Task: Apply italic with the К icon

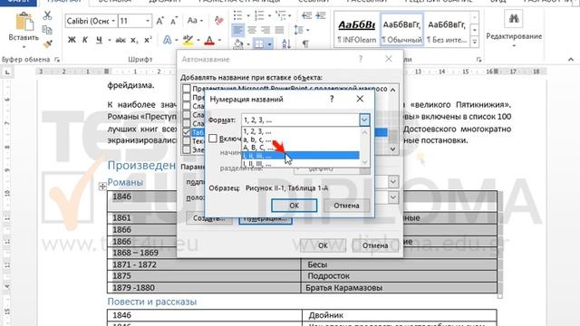Action: [x=85, y=40]
